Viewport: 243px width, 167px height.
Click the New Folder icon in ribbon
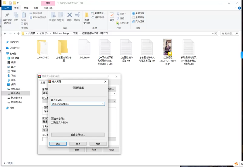click(87, 15)
